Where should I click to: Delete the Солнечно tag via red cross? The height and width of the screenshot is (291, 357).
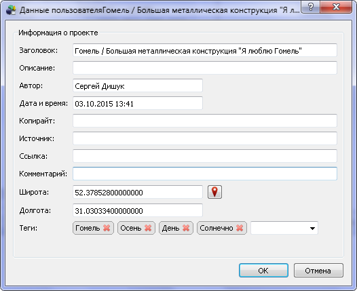pos(240,228)
